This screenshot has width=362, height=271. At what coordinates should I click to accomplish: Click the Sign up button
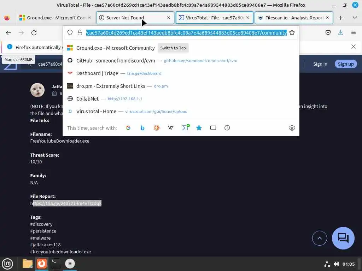(346, 64)
